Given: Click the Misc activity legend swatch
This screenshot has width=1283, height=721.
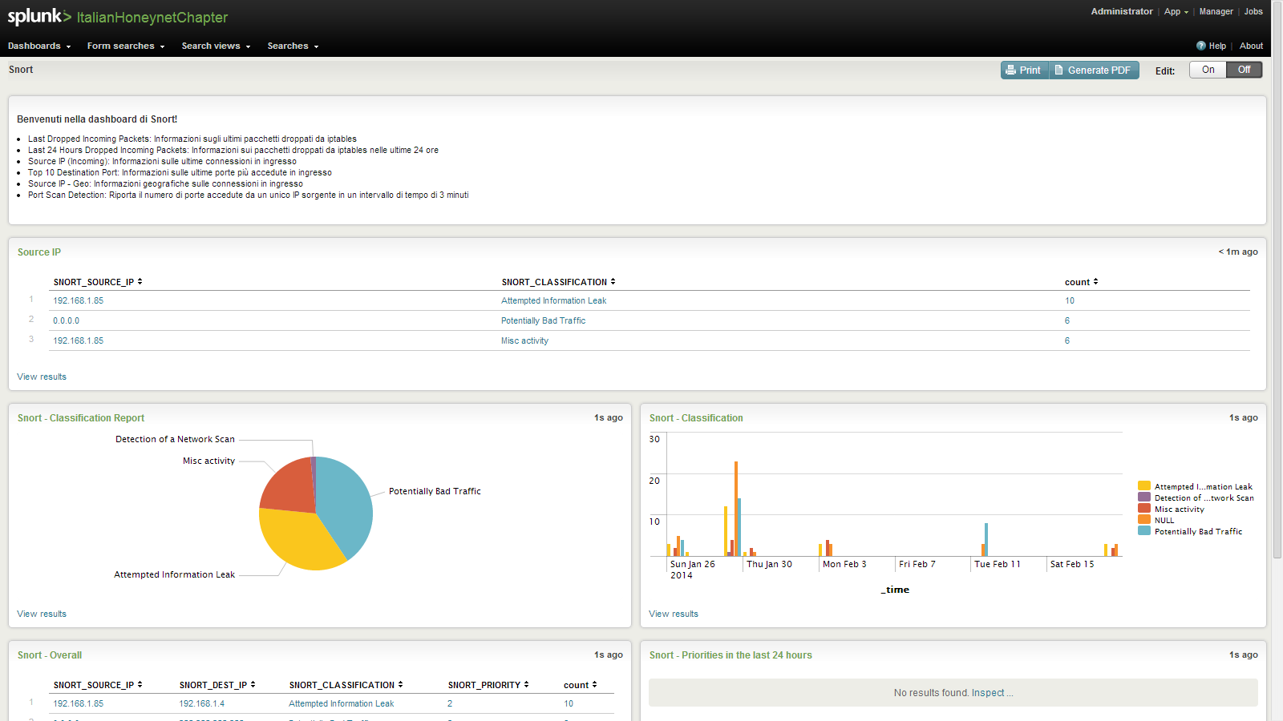Looking at the screenshot, I should point(1144,508).
